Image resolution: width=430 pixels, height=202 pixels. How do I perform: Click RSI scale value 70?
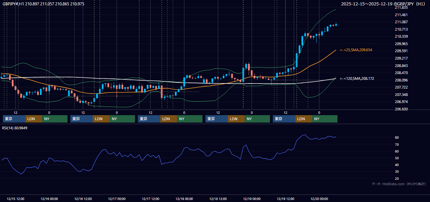coord(397,144)
